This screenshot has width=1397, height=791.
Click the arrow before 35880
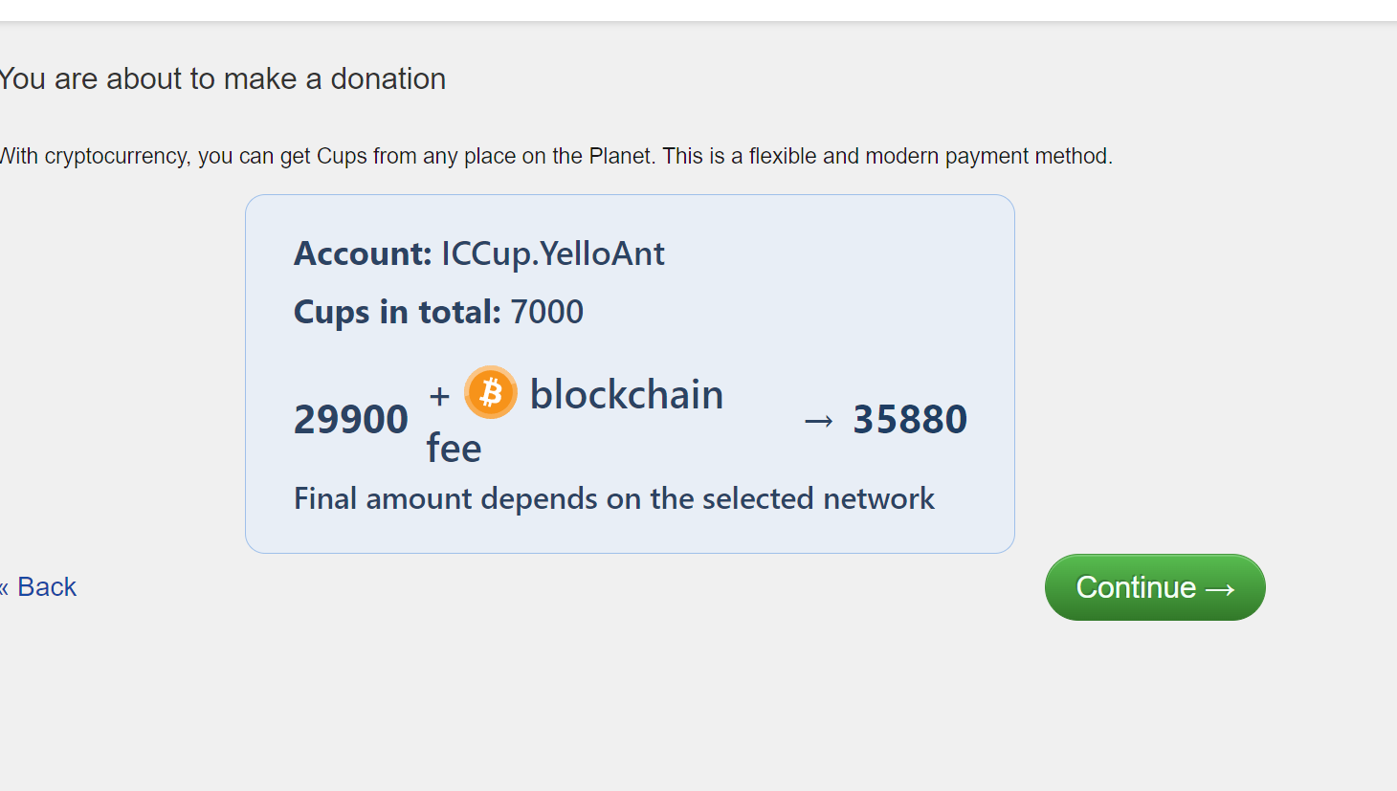[x=818, y=420]
